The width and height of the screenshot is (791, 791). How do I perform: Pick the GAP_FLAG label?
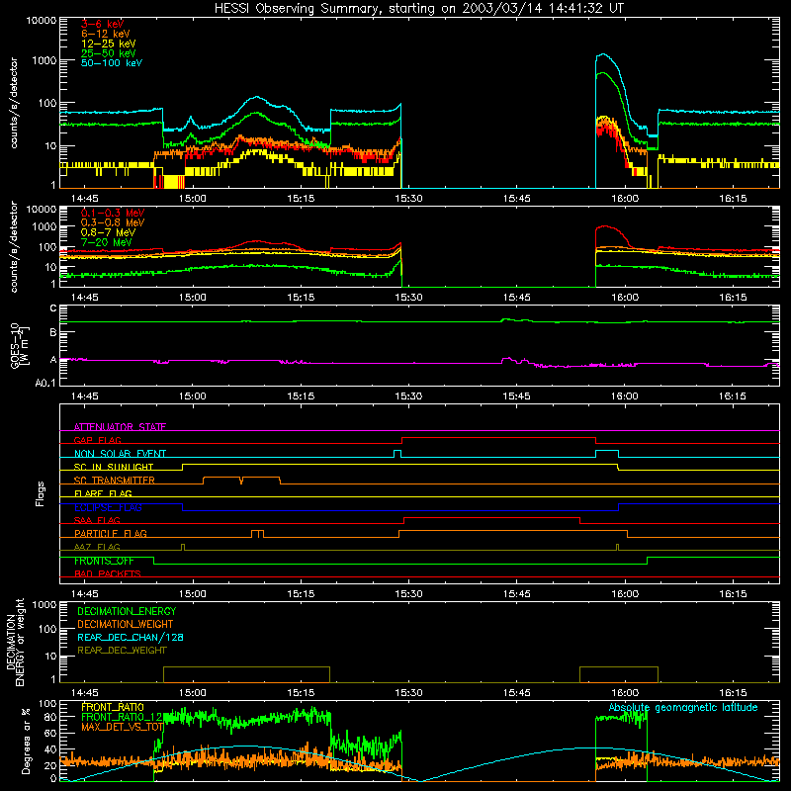[x=97, y=440]
